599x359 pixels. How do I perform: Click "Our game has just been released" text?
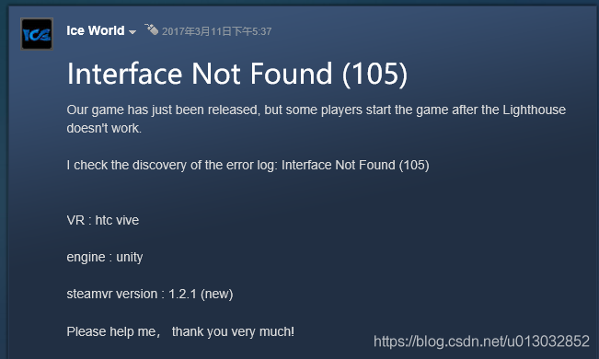[163, 110]
